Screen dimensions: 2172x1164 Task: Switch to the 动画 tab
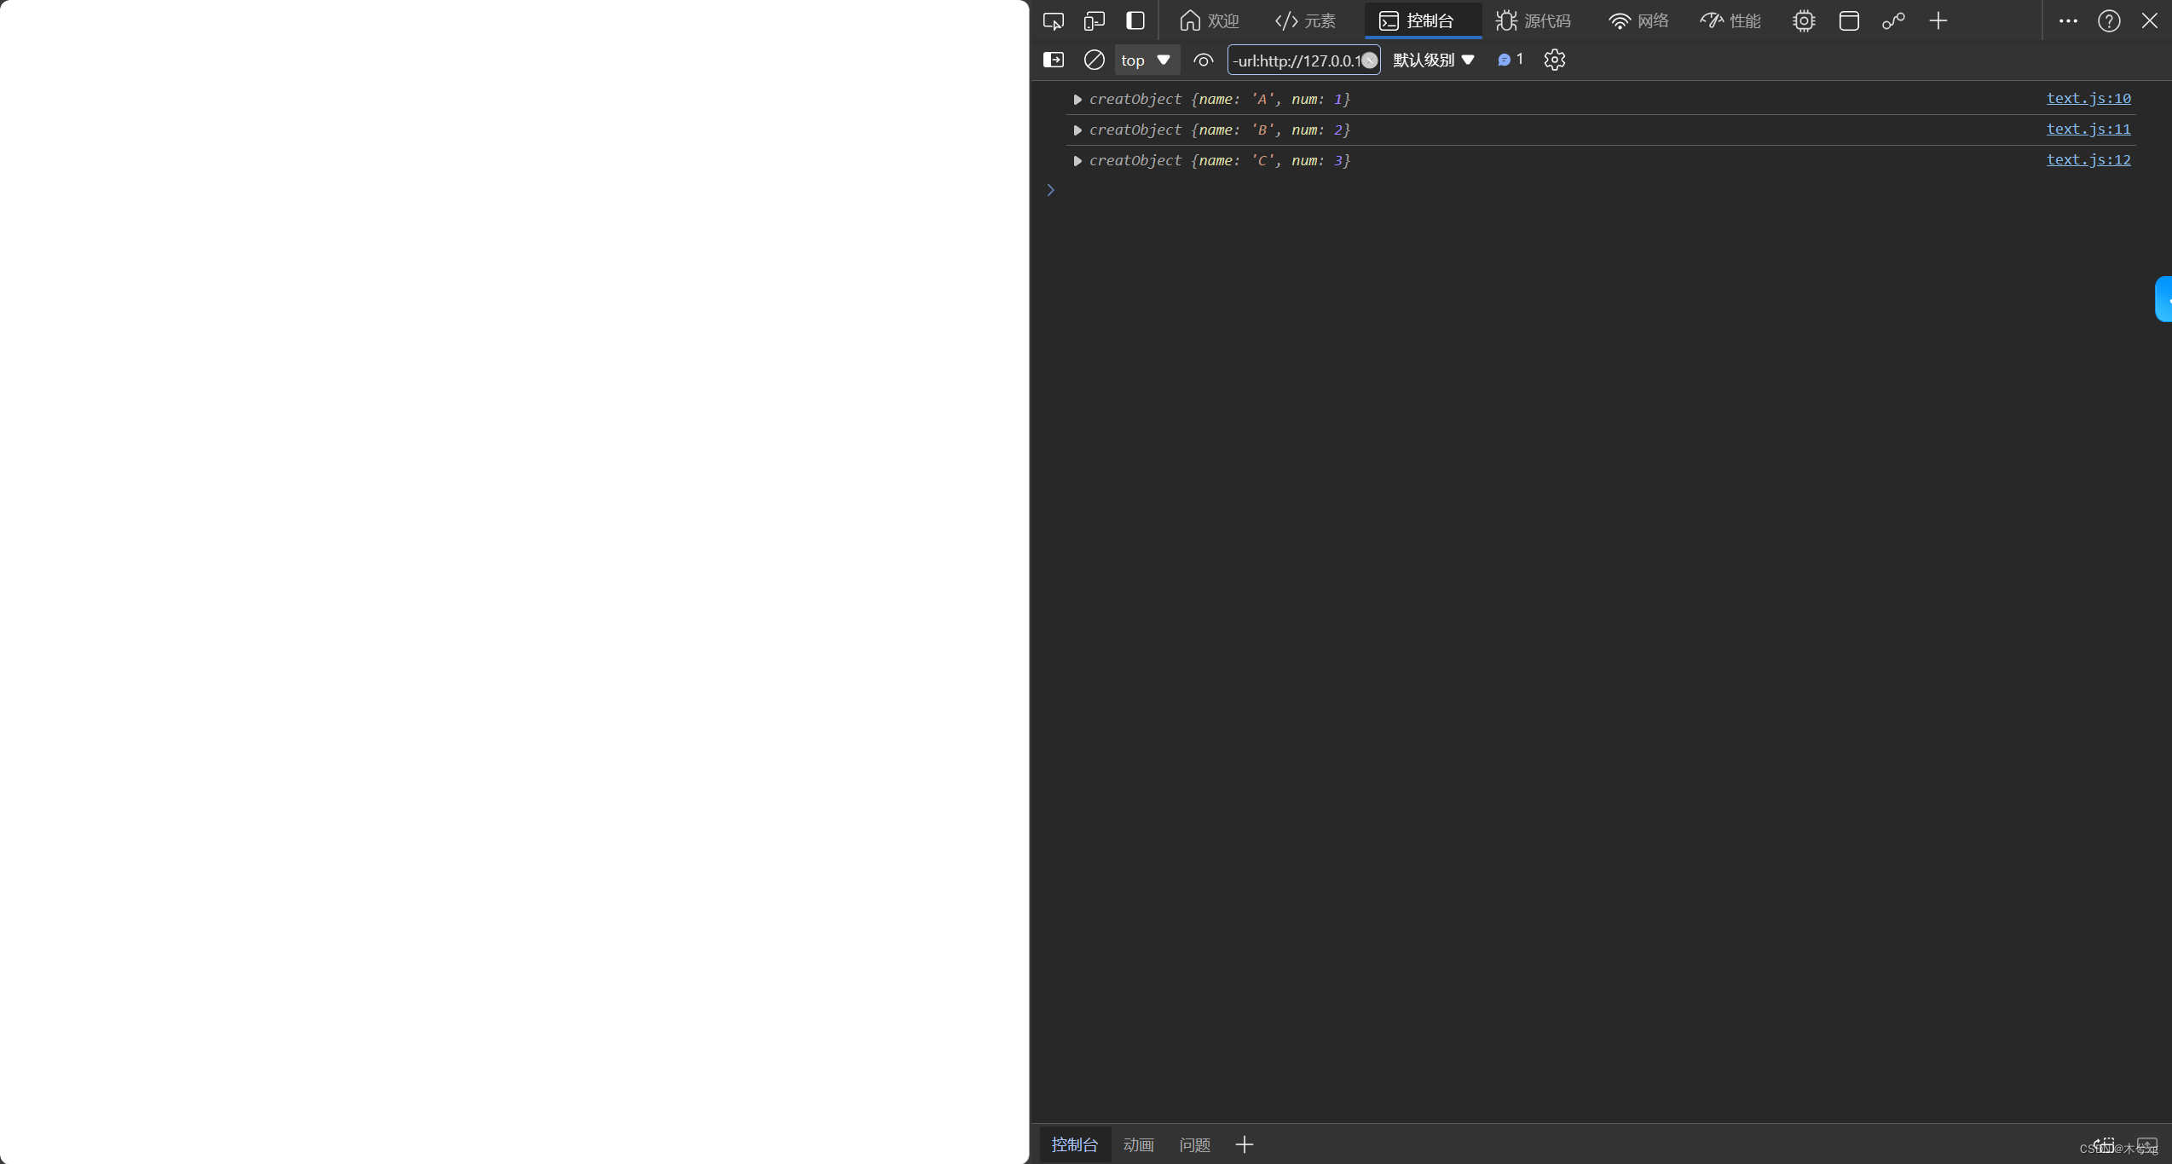[1139, 1144]
